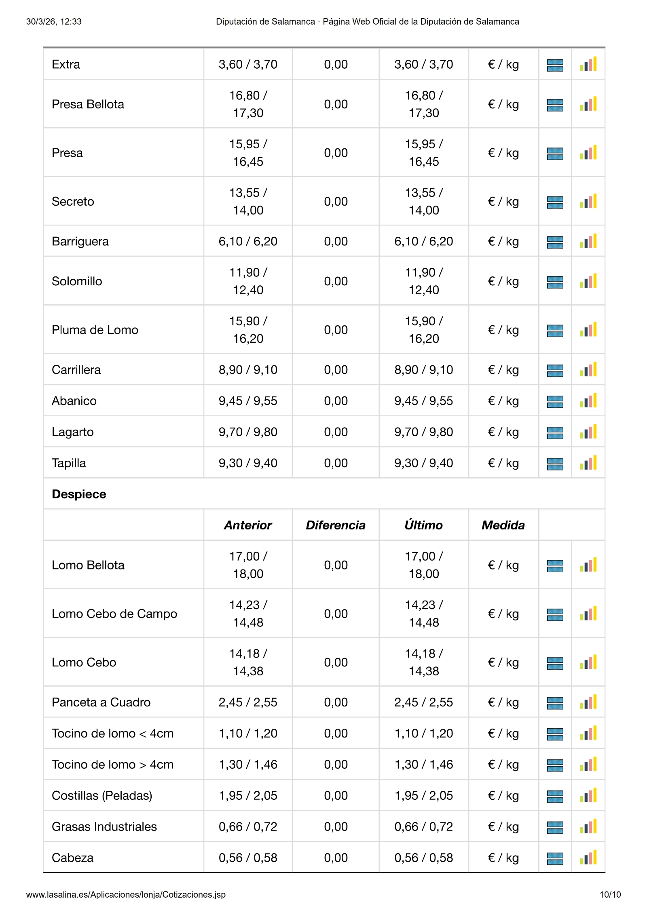Open the blue table icon for Carrillera

tap(555, 370)
